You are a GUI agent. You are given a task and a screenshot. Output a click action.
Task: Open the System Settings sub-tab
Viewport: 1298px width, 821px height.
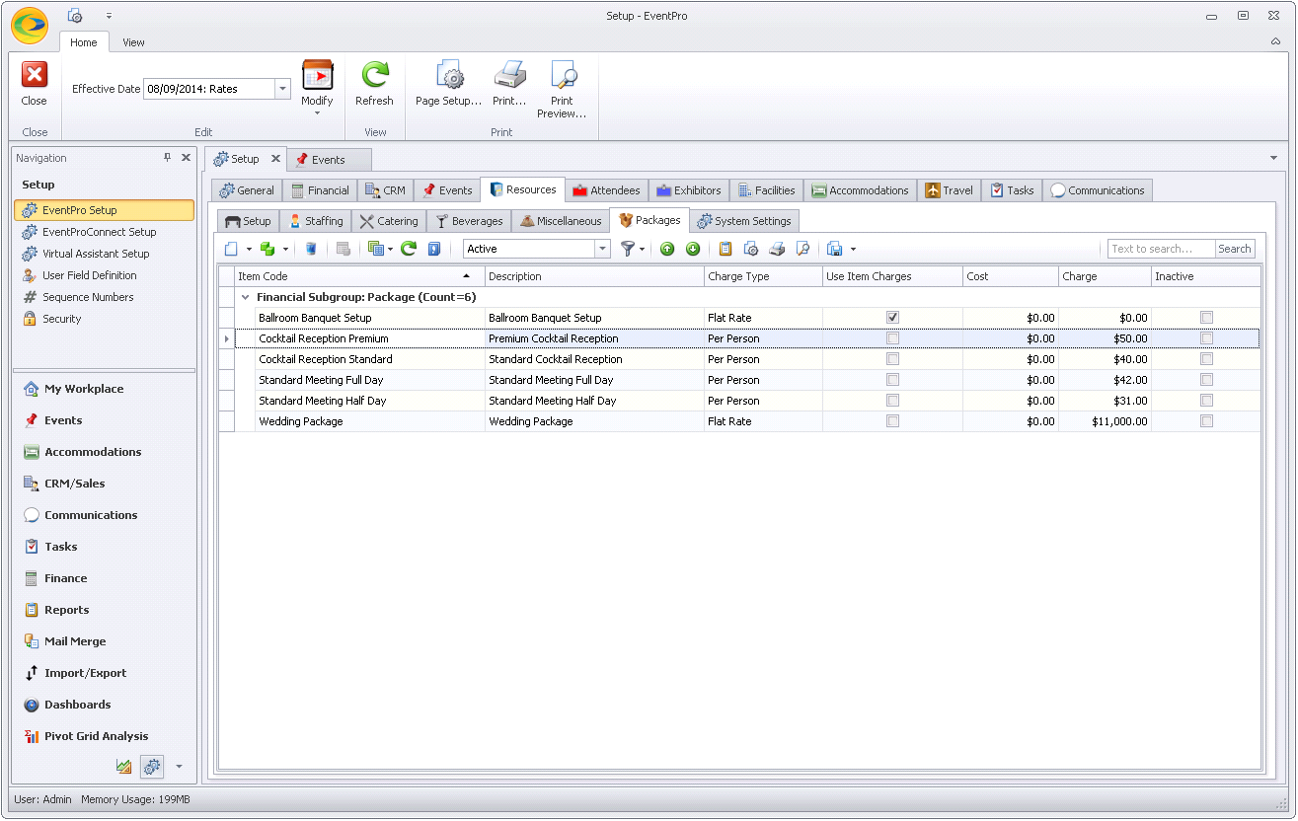pos(744,221)
